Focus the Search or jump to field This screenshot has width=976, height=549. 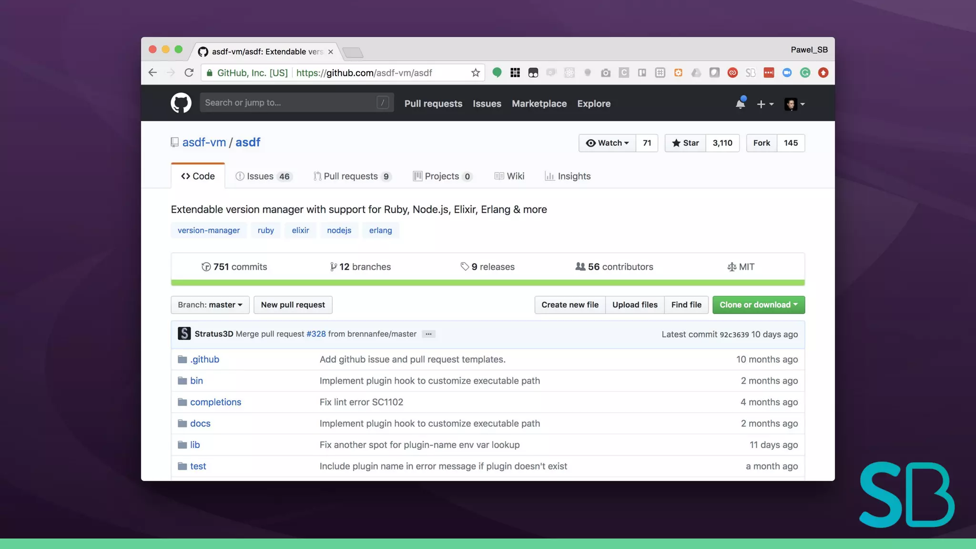(288, 103)
